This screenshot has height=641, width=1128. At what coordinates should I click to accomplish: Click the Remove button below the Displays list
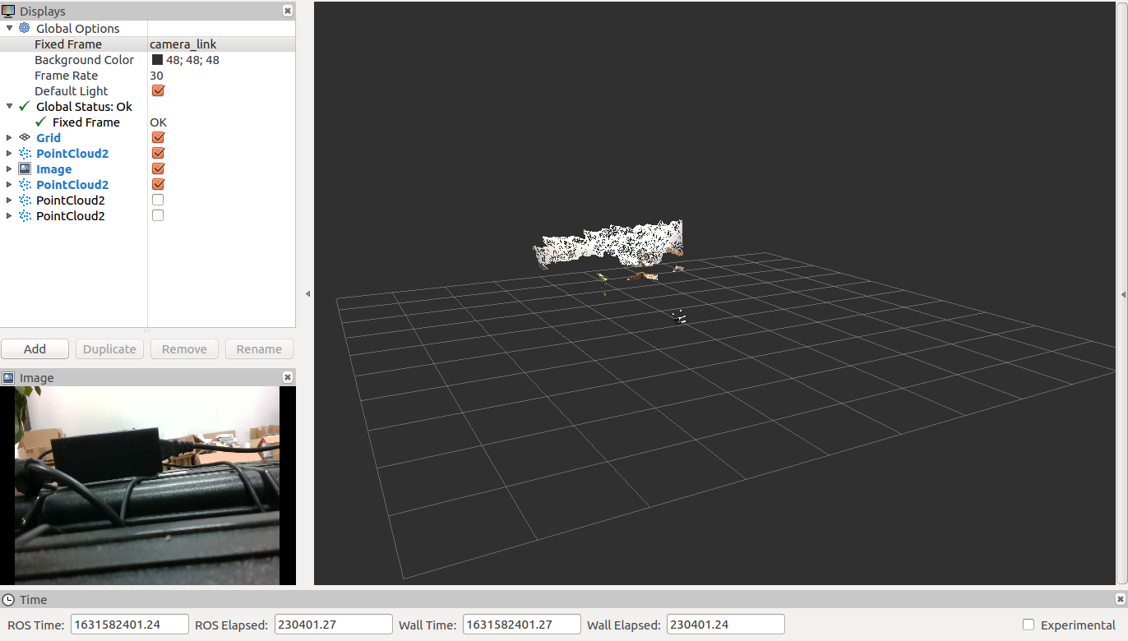pos(183,348)
